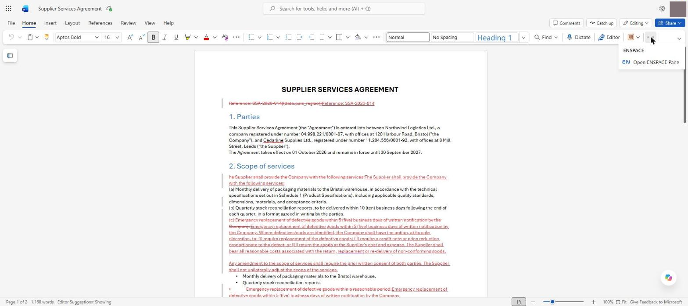The width and height of the screenshot is (688, 306).
Task: Click Fit to page width
Action: click(x=621, y=302)
